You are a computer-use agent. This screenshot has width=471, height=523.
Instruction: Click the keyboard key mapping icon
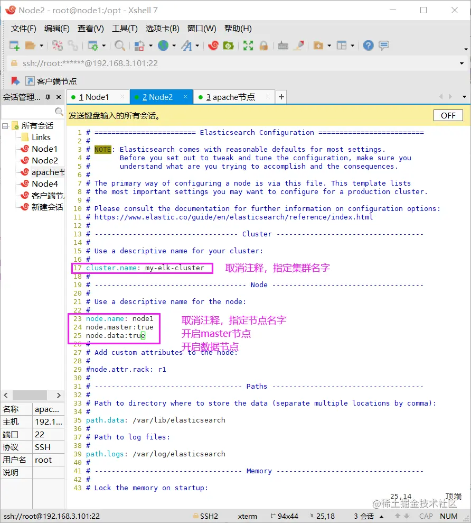283,45
